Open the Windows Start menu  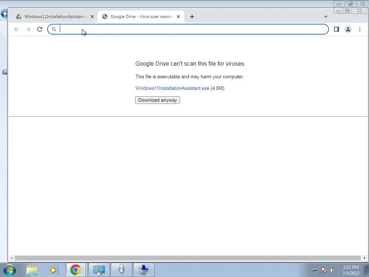pyautogui.click(x=10, y=270)
